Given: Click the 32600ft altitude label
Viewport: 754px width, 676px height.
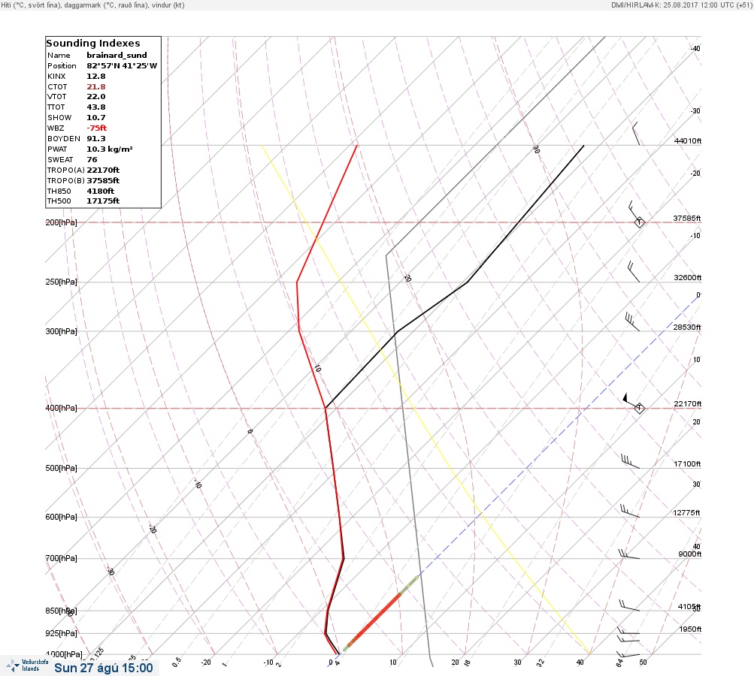Looking at the screenshot, I should pyautogui.click(x=688, y=278).
